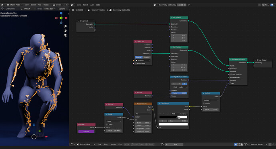Viewport: 276px width, 149px height.
Task: Click the Action Editor editor type icon
Action: tap(72, 144)
